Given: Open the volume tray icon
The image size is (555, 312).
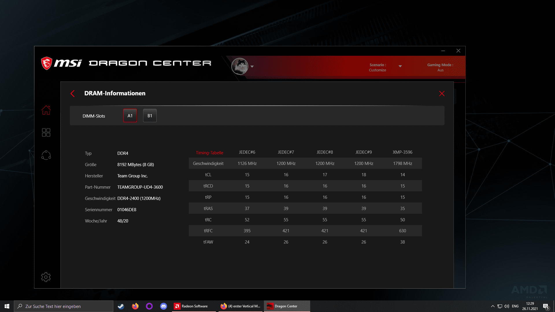Looking at the screenshot, I should pyautogui.click(x=506, y=306).
